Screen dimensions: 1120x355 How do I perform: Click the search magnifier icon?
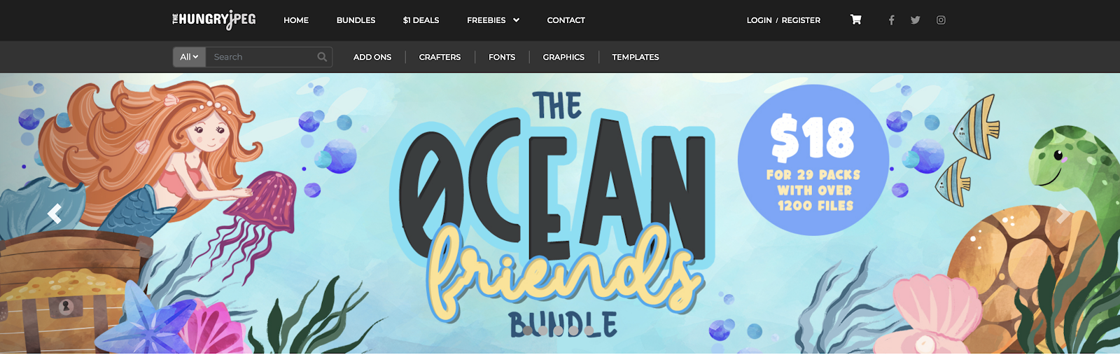pos(322,57)
